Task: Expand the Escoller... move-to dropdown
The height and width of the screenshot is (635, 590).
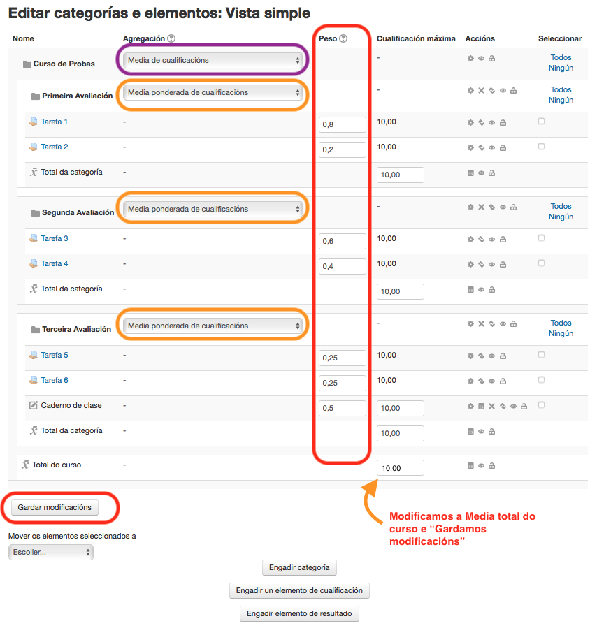Action: (50, 552)
